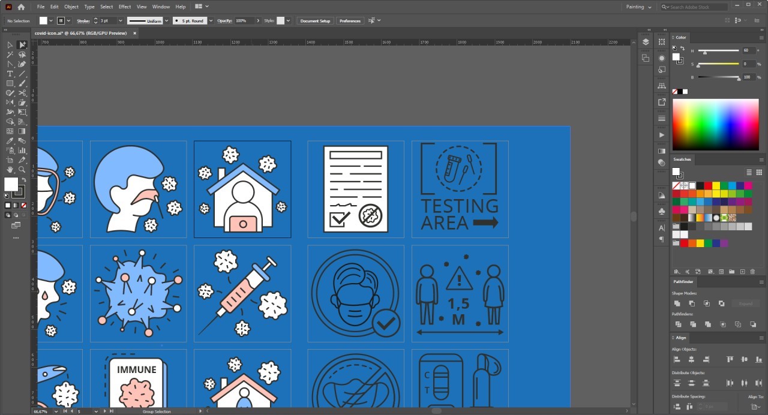Set toolbar color mode to None
This screenshot has width=768, height=415.
(x=23, y=206)
